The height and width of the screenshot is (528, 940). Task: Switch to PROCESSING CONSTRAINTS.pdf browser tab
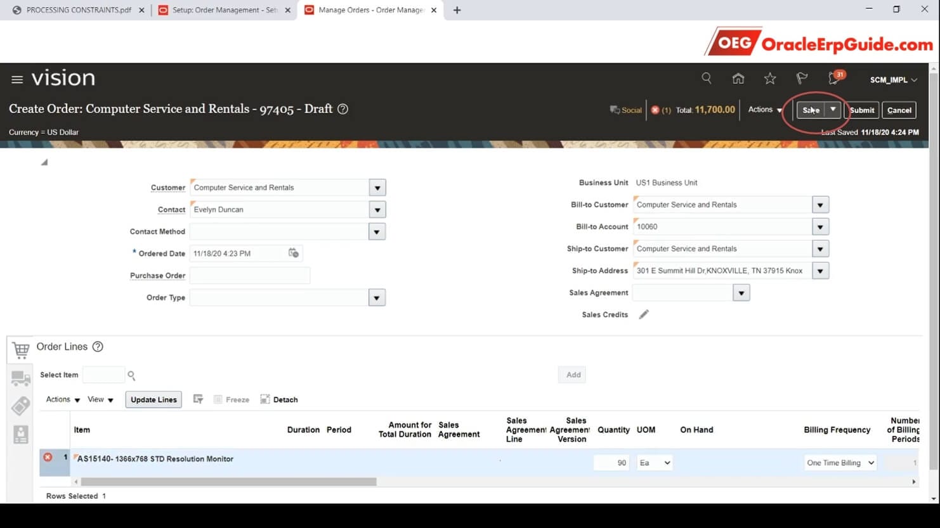point(79,10)
